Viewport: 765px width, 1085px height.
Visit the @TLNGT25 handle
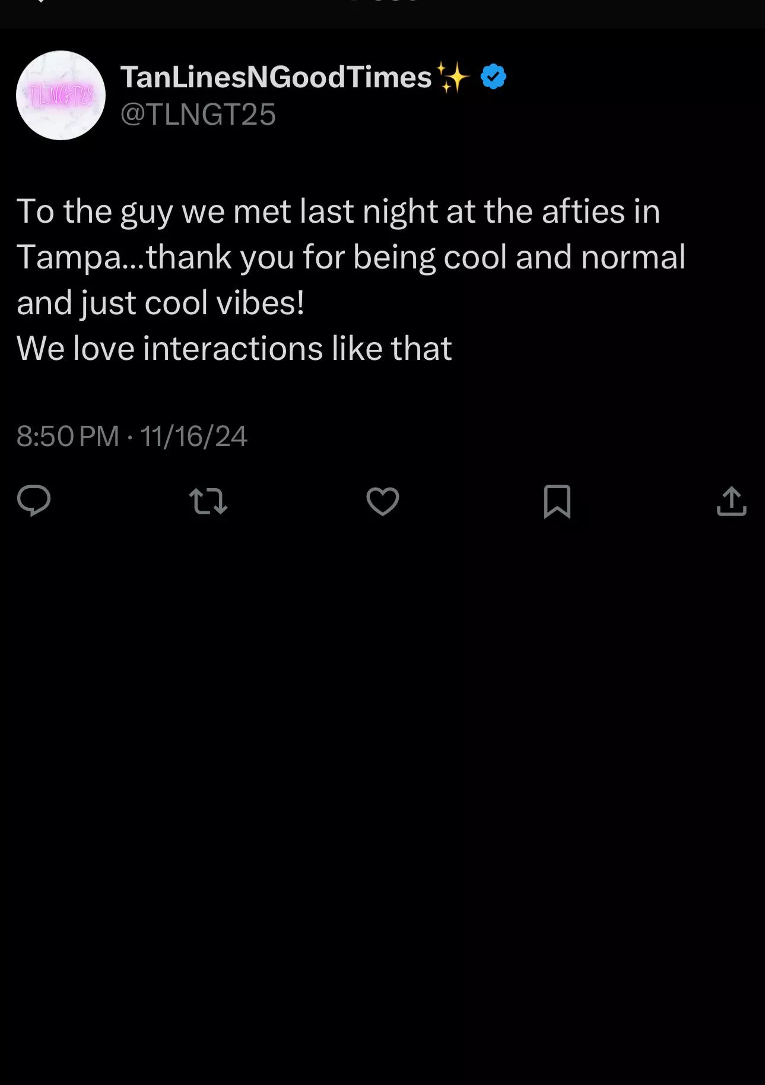[198, 114]
